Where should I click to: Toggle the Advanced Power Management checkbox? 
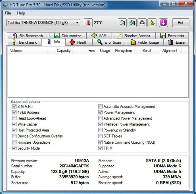(x=100, y=118)
